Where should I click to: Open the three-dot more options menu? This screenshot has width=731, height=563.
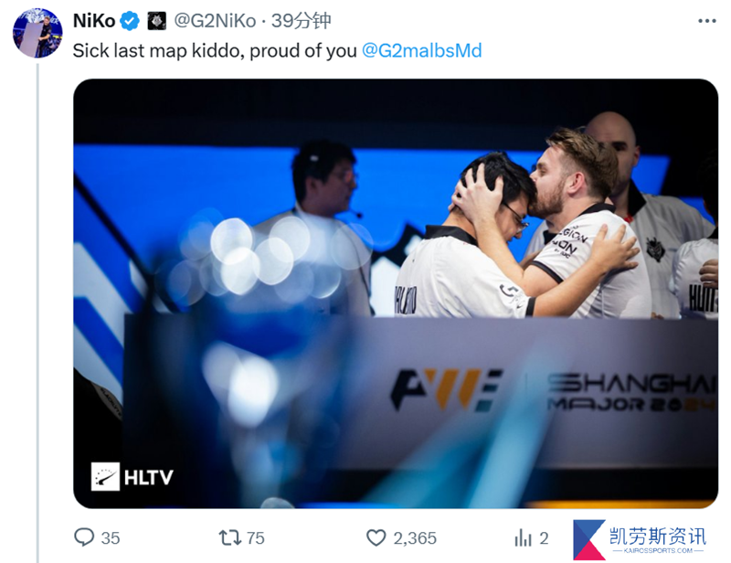click(706, 21)
